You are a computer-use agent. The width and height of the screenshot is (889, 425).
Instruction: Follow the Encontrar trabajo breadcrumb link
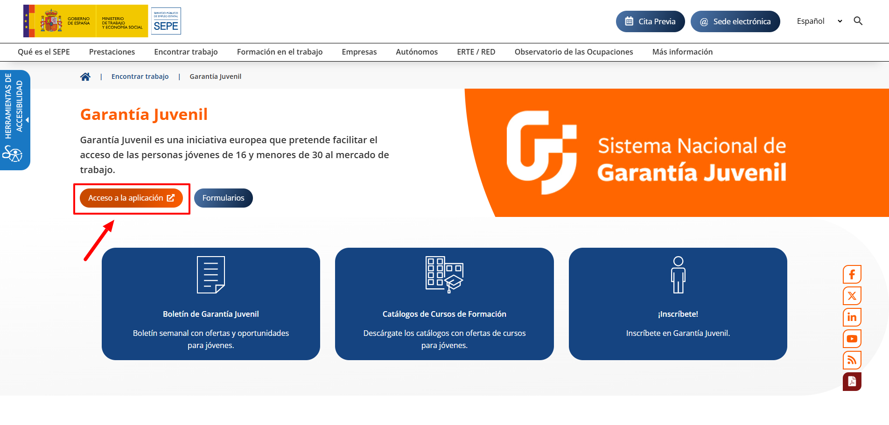click(x=140, y=77)
